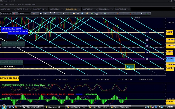The width and height of the screenshot is (175, 109).
Task: Click the overlapping windows icon in toolbar
Action: [97, 13]
